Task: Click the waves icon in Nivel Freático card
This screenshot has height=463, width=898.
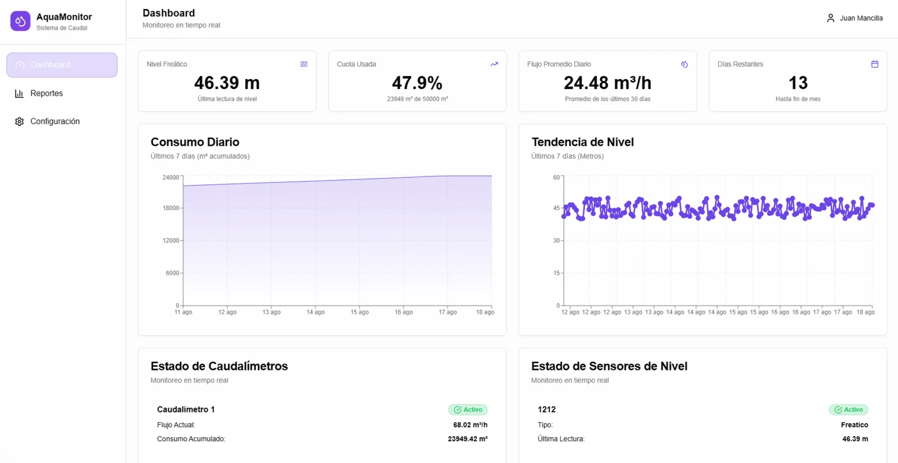Action: click(x=304, y=64)
